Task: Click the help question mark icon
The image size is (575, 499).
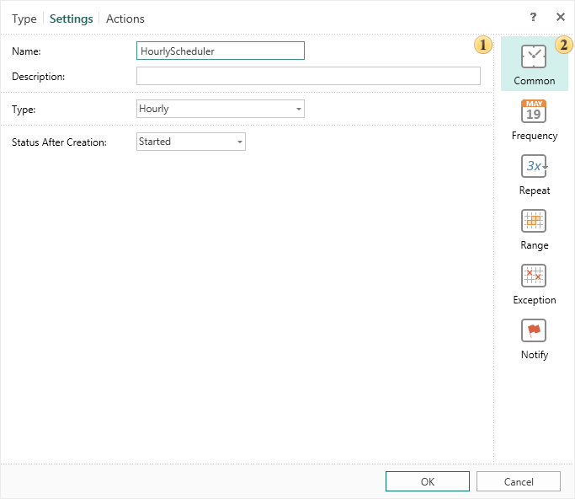Action: point(533,17)
